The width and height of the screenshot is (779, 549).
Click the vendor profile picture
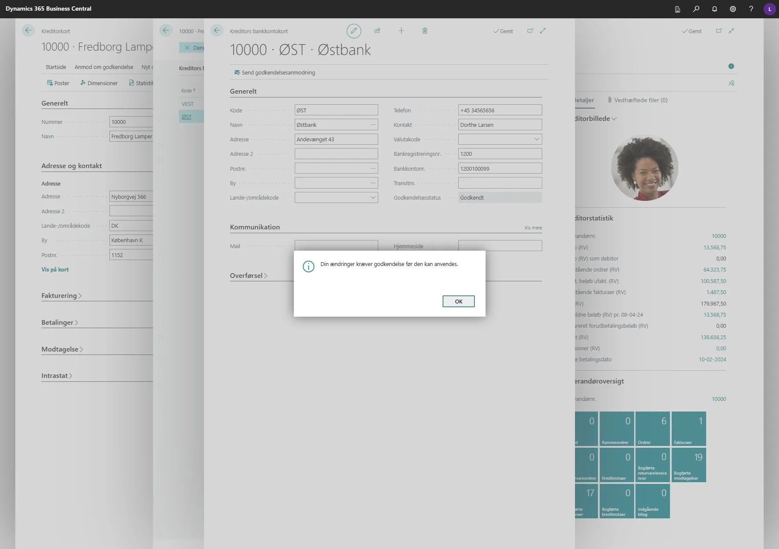645,168
